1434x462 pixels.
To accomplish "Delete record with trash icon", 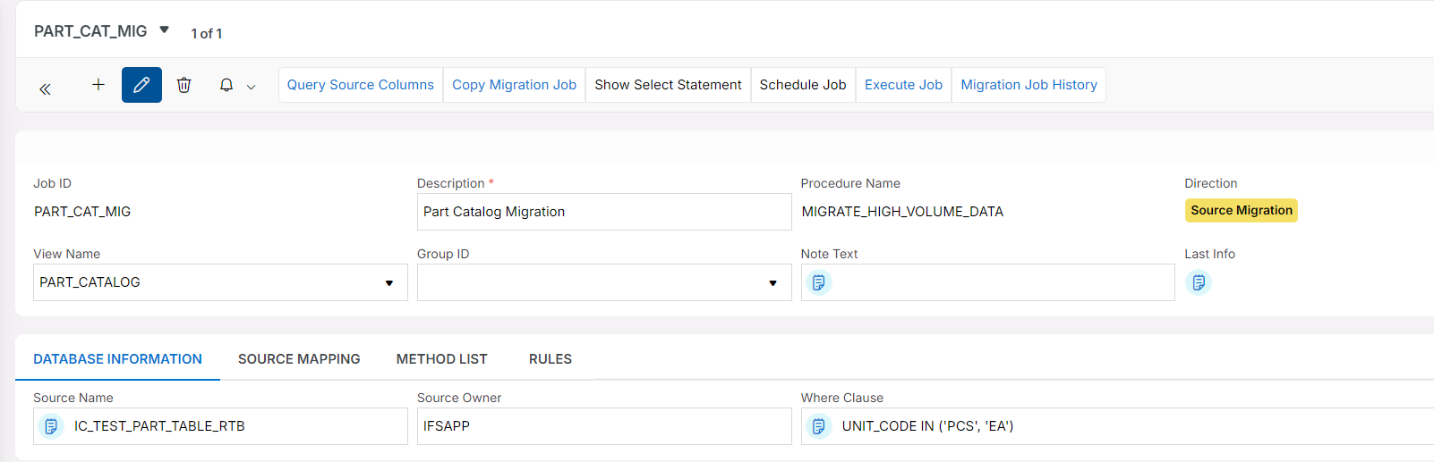I will [x=184, y=85].
